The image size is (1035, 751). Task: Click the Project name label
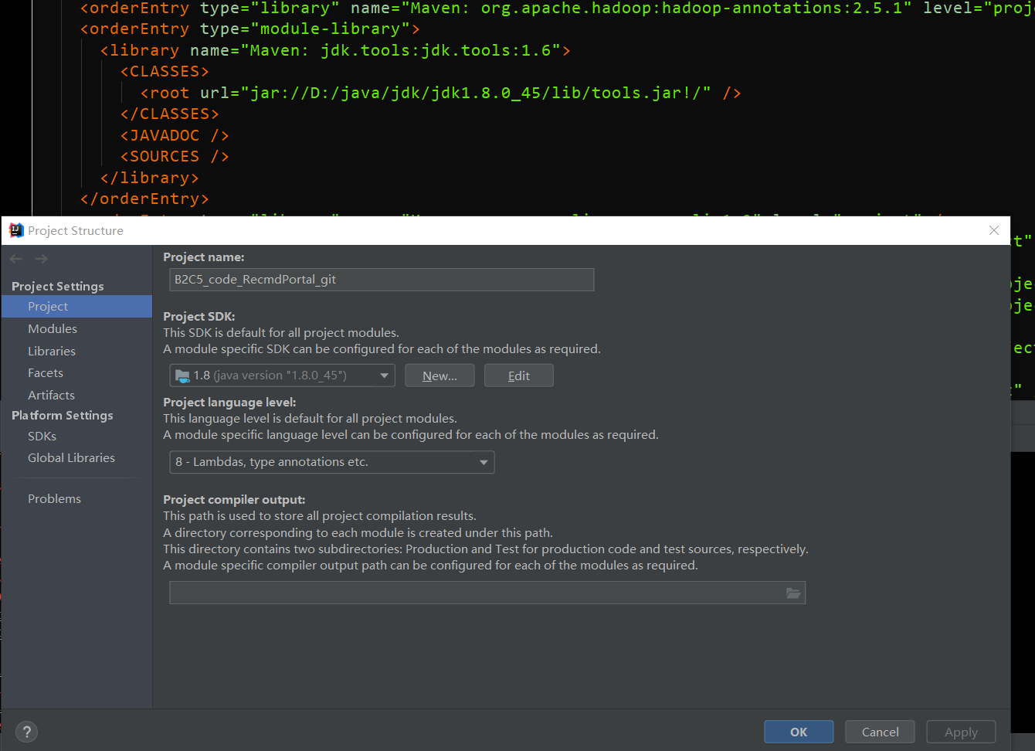point(204,257)
